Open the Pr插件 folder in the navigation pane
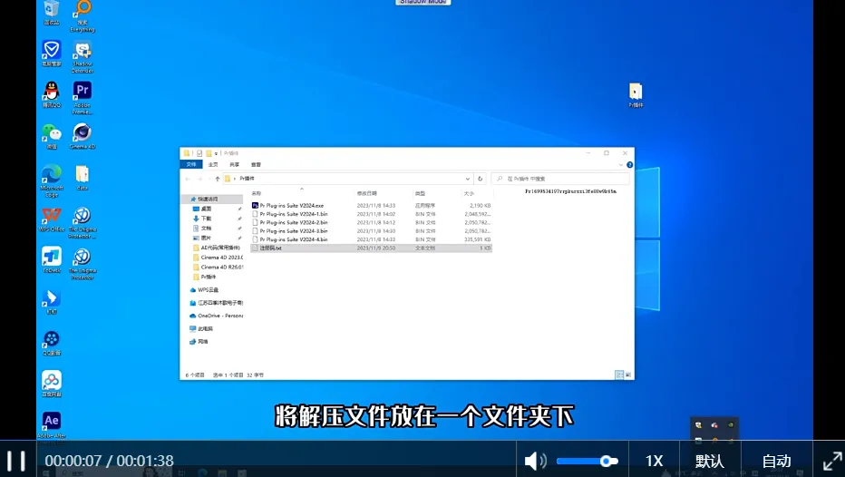This screenshot has height=477, width=845. tap(208, 277)
